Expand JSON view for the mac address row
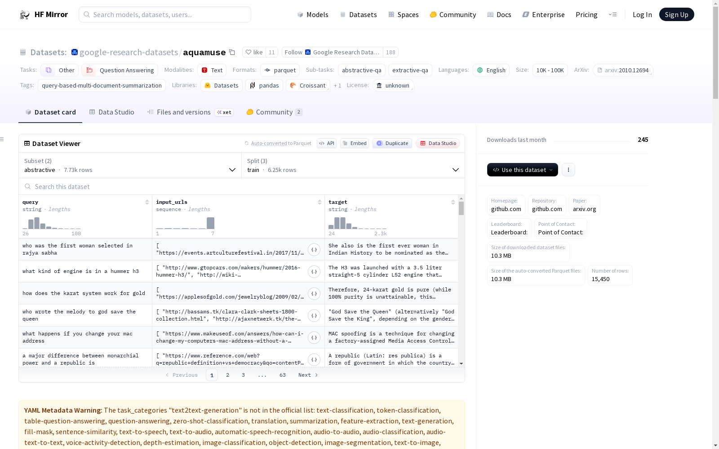Viewport: 719px width, 449px height. [314, 338]
